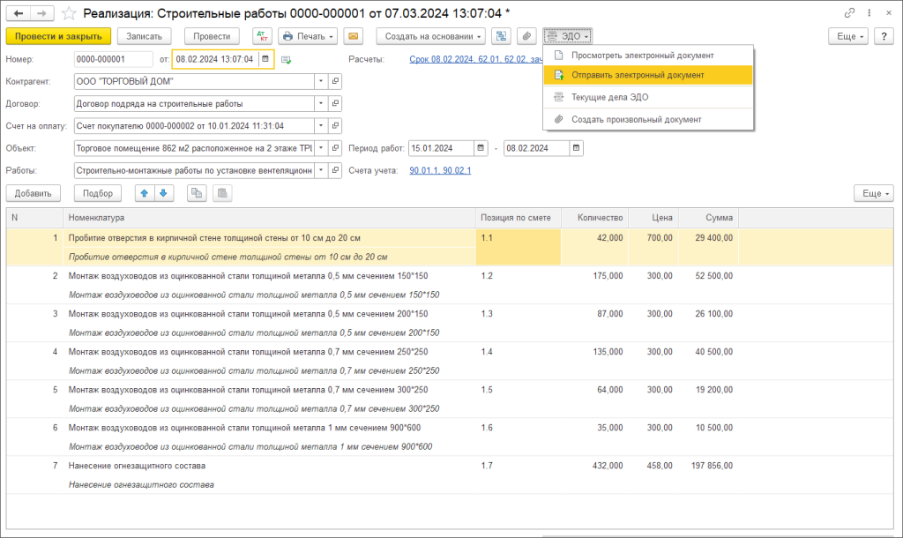Click the Номер input field
This screenshot has width=903, height=538.
coord(113,59)
